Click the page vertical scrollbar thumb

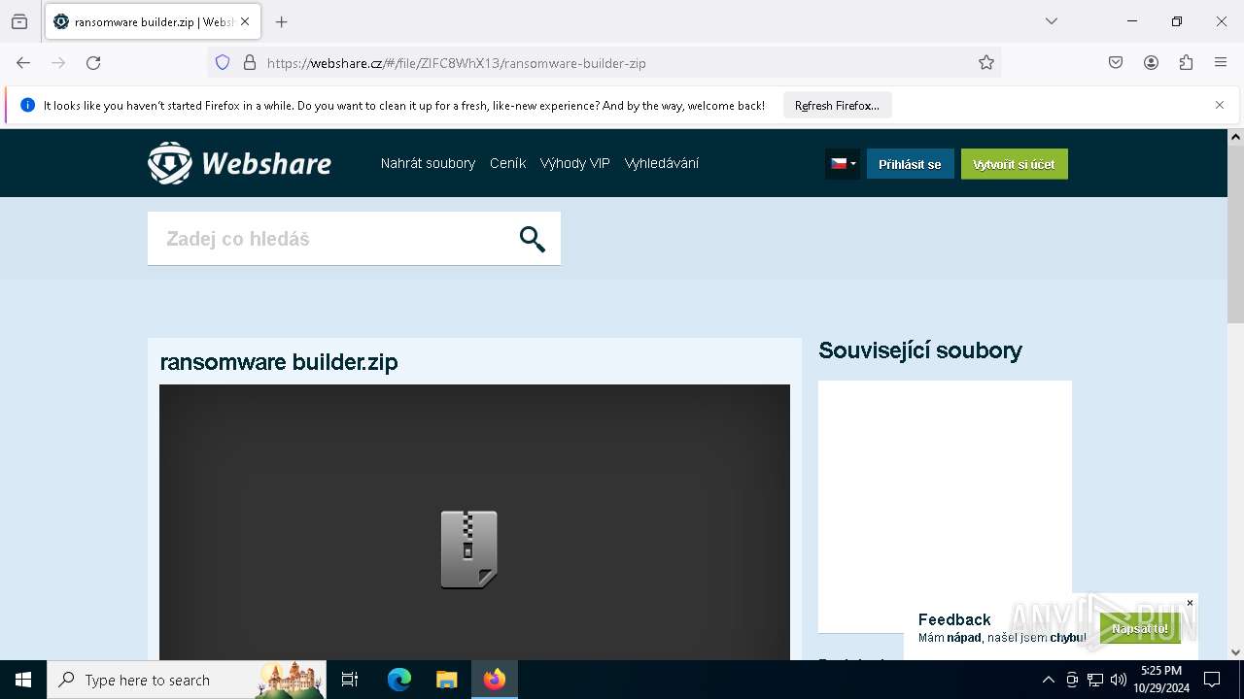tap(1235, 233)
